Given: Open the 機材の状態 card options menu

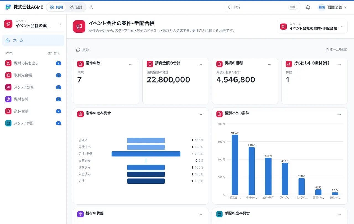Looking at the screenshot, I should click(200, 215).
